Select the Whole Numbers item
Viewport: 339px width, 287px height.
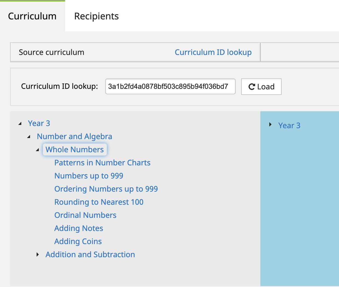pyautogui.click(x=75, y=150)
